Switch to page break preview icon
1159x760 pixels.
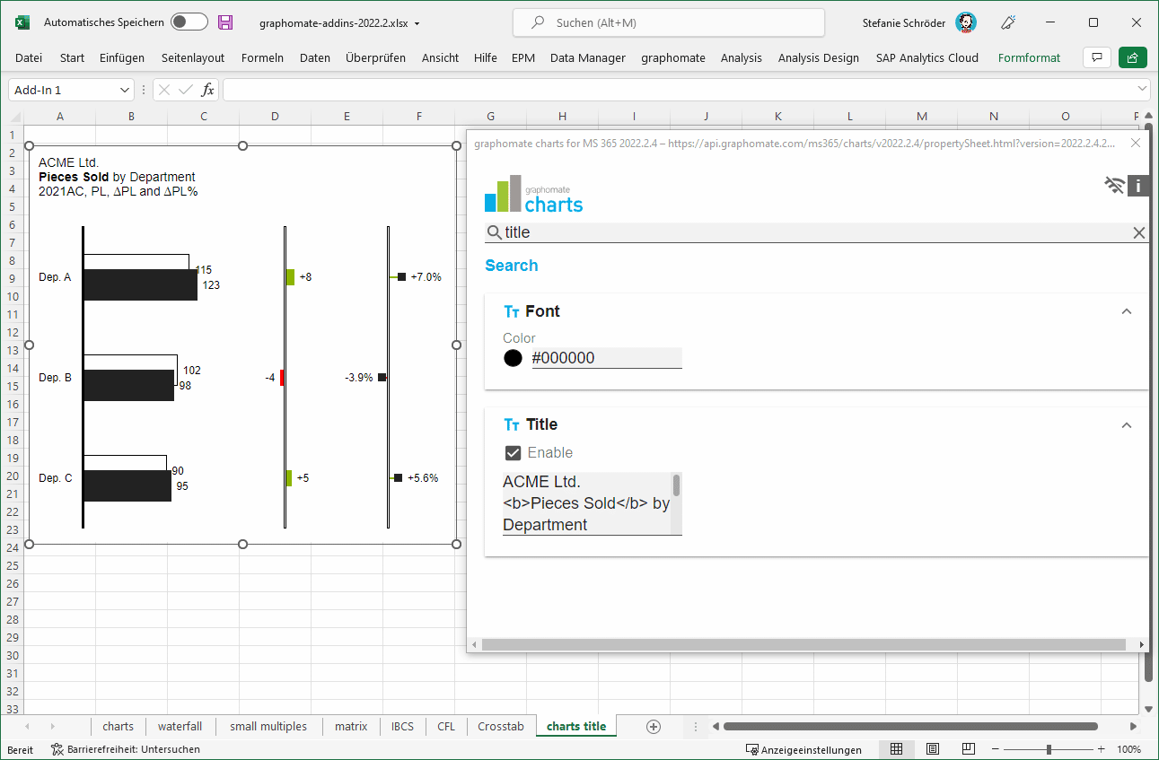coord(969,749)
